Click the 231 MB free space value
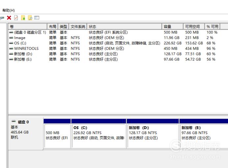 tap(192, 38)
